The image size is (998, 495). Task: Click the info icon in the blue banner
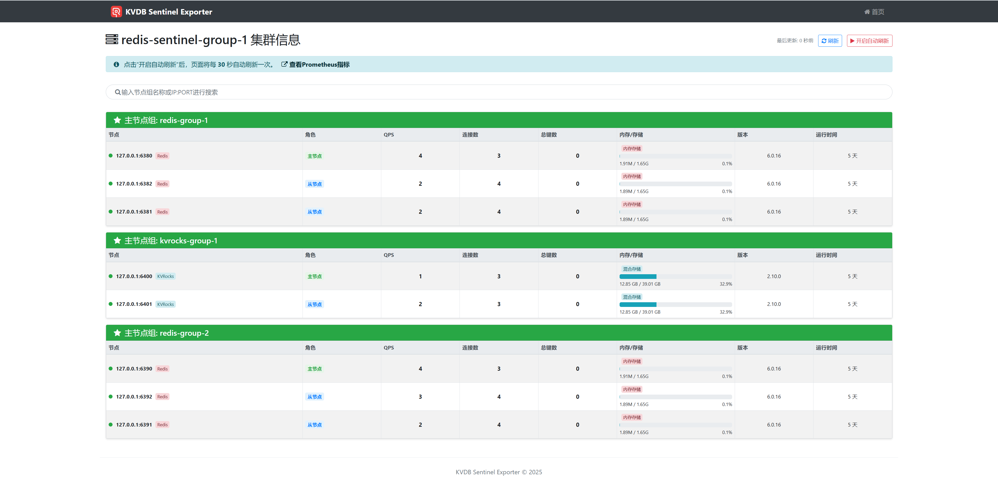tap(116, 65)
